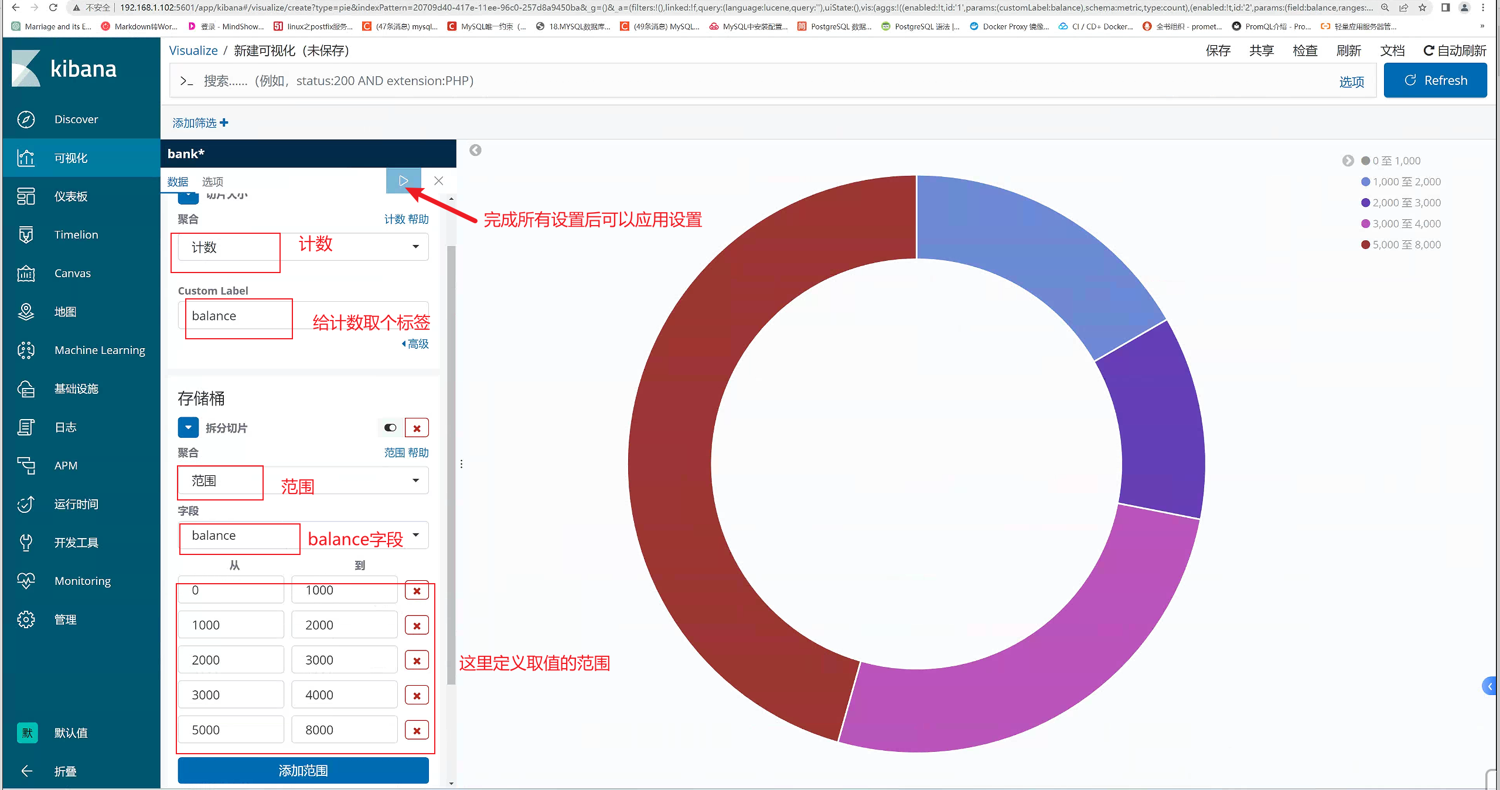Delete the 0 to 1000 range
The width and height of the screenshot is (1500, 790).
click(x=417, y=591)
